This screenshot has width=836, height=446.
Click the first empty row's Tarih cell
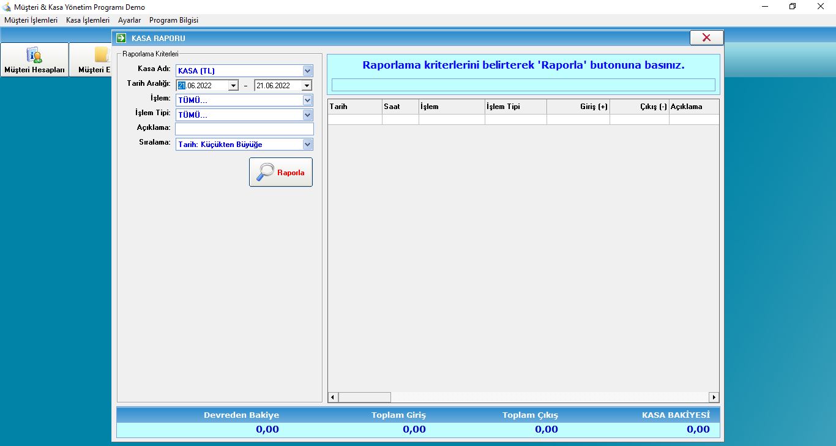pos(355,119)
